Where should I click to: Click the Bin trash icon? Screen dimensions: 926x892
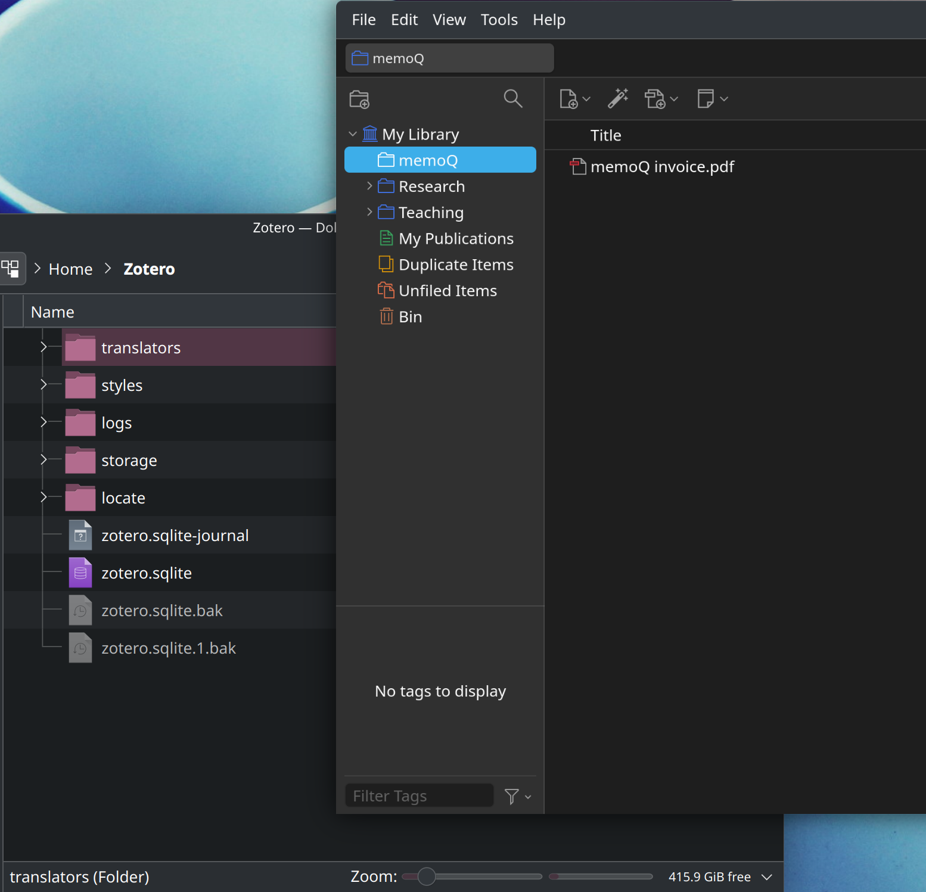(x=387, y=316)
